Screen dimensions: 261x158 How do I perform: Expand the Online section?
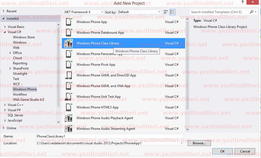pos(4,128)
